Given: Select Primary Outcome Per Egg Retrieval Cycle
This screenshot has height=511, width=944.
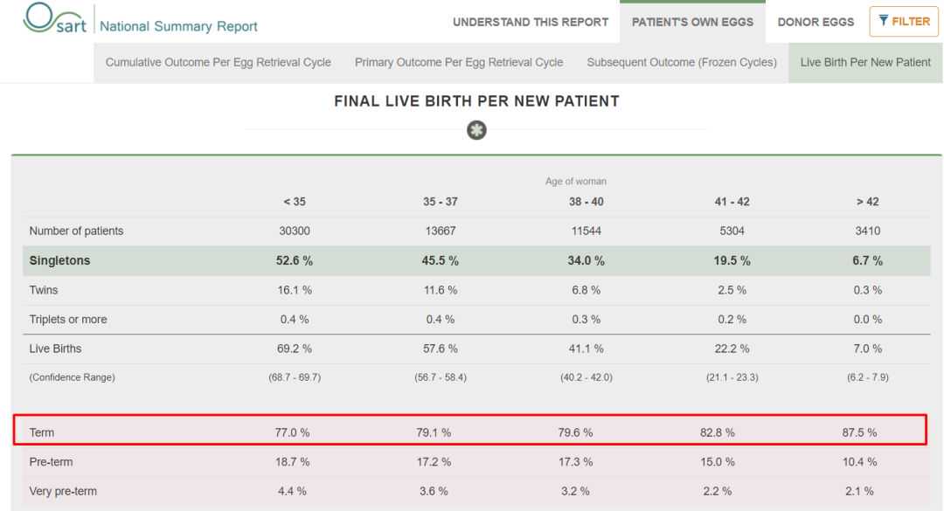Looking at the screenshot, I should [x=459, y=63].
